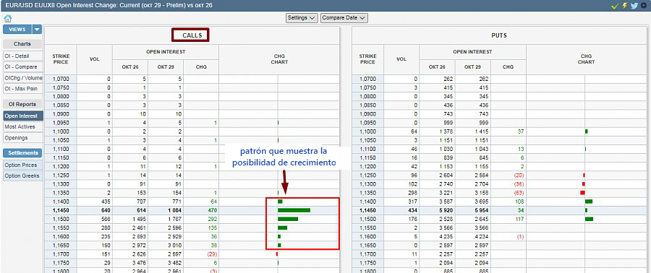
Task: Click the VOL header in the Puts table
Action: (x=401, y=58)
